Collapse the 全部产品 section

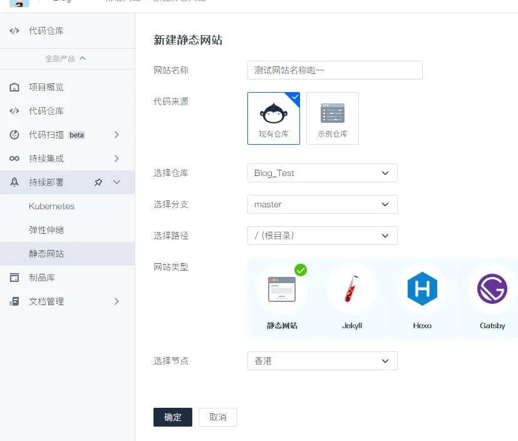(x=65, y=59)
